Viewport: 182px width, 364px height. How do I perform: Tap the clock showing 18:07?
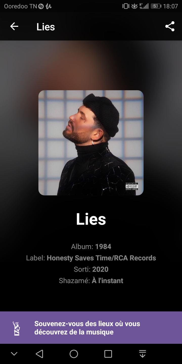coord(171,6)
